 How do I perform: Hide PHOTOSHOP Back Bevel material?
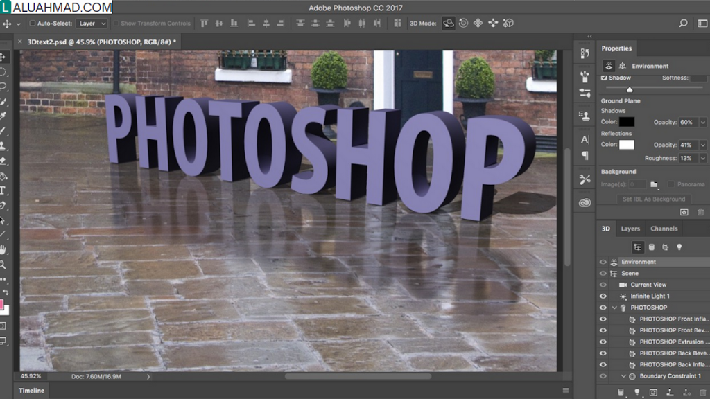point(603,353)
